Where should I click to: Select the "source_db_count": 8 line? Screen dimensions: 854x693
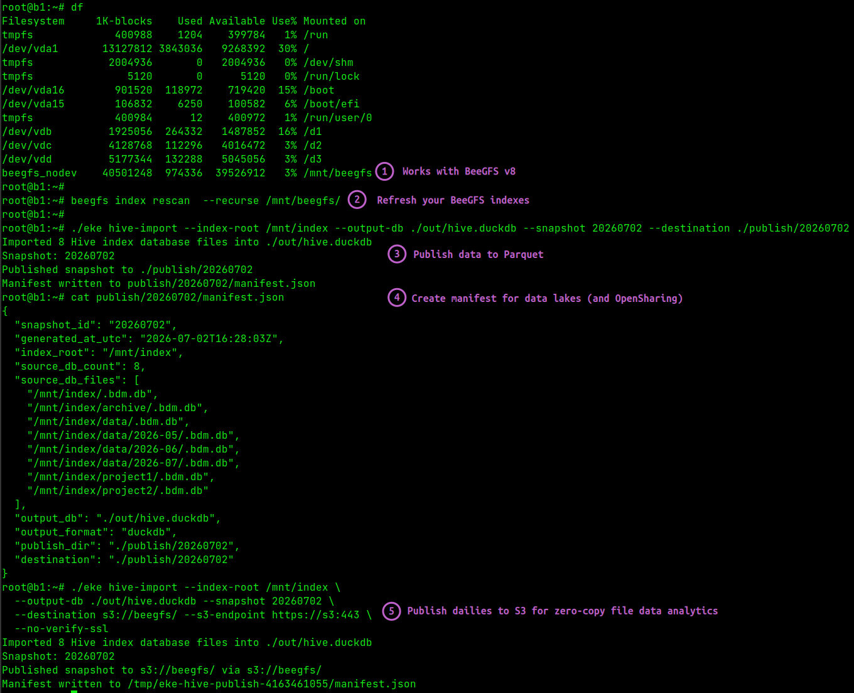[x=80, y=367]
